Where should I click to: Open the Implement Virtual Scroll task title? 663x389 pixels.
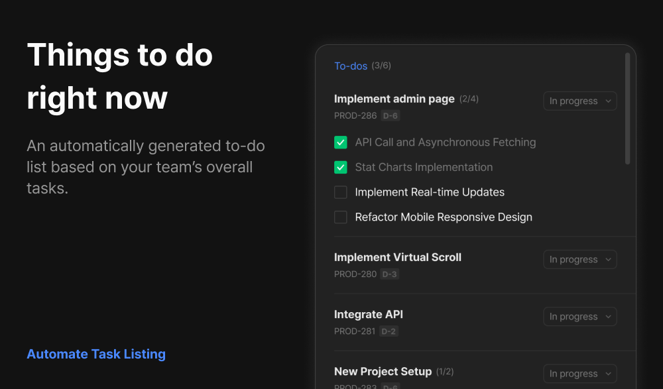pyautogui.click(x=397, y=258)
